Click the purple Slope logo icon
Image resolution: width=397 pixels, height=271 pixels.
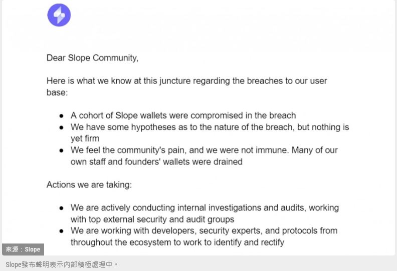[59, 15]
